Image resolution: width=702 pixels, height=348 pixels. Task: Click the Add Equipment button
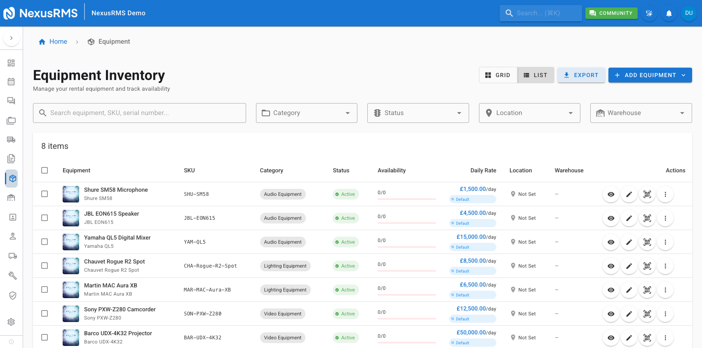coord(650,75)
